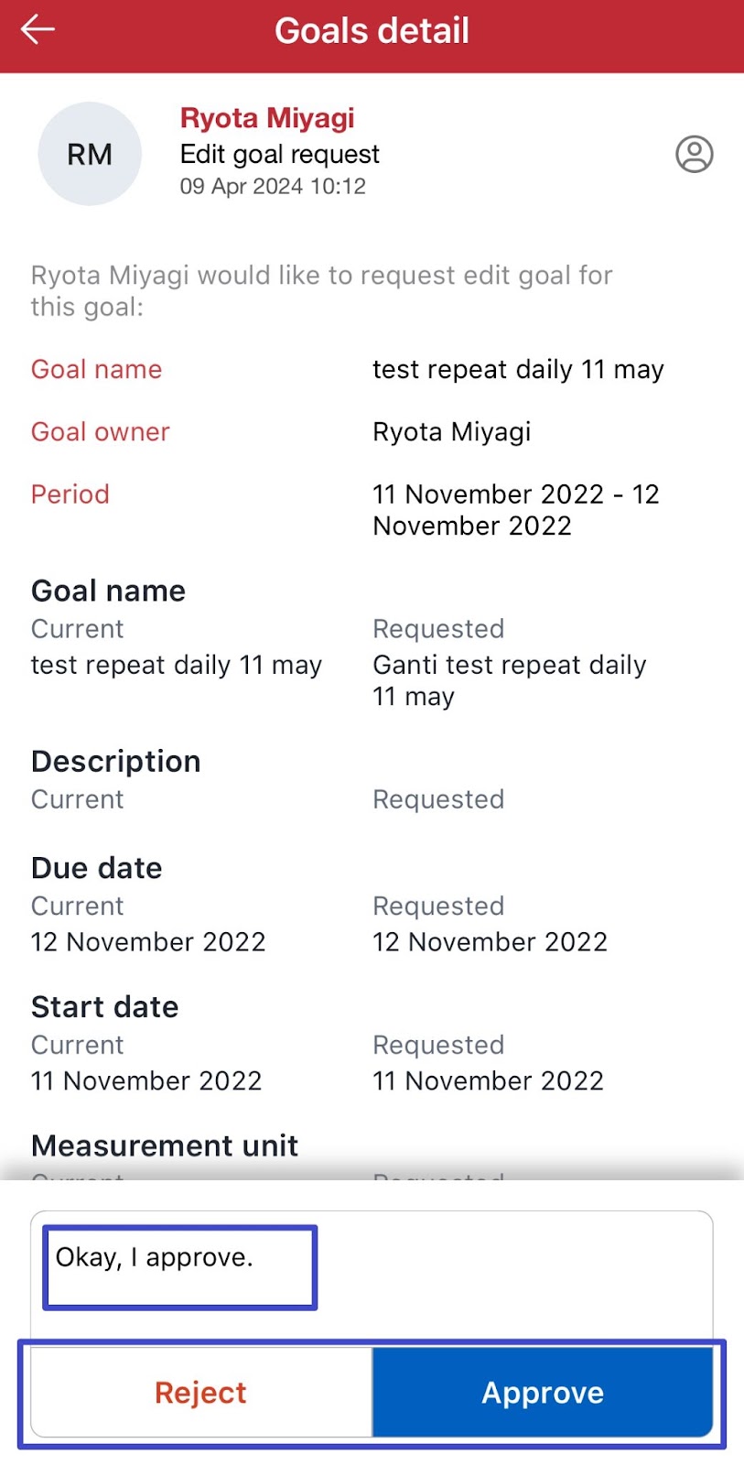The height and width of the screenshot is (1465, 744).
Task: Select the goal owner value Ryota Miyagi
Action: tap(451, 431)
